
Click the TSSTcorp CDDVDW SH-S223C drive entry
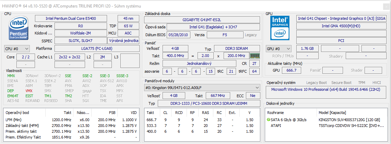(326, 126)
